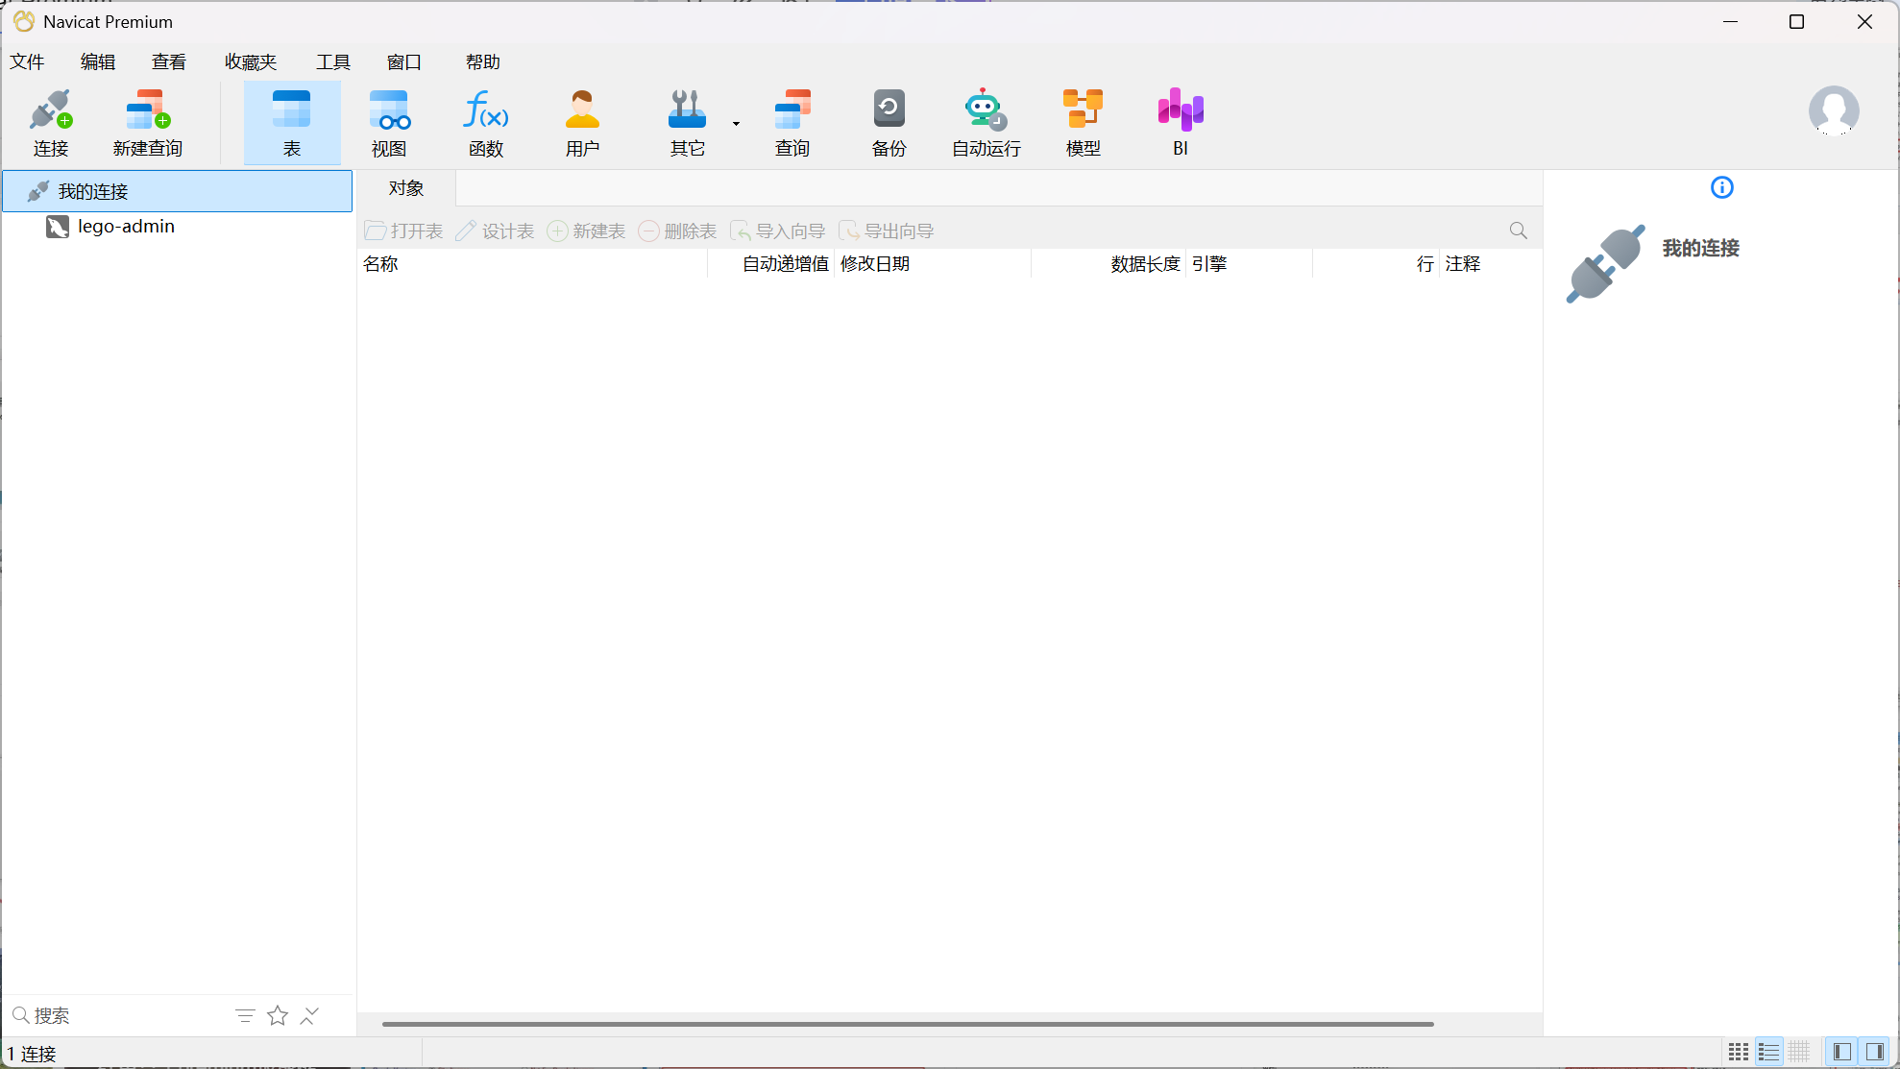This screenshot has width=1900, height=1069.
Task: Click the user avatar icon
Action: pos(1833,111)
